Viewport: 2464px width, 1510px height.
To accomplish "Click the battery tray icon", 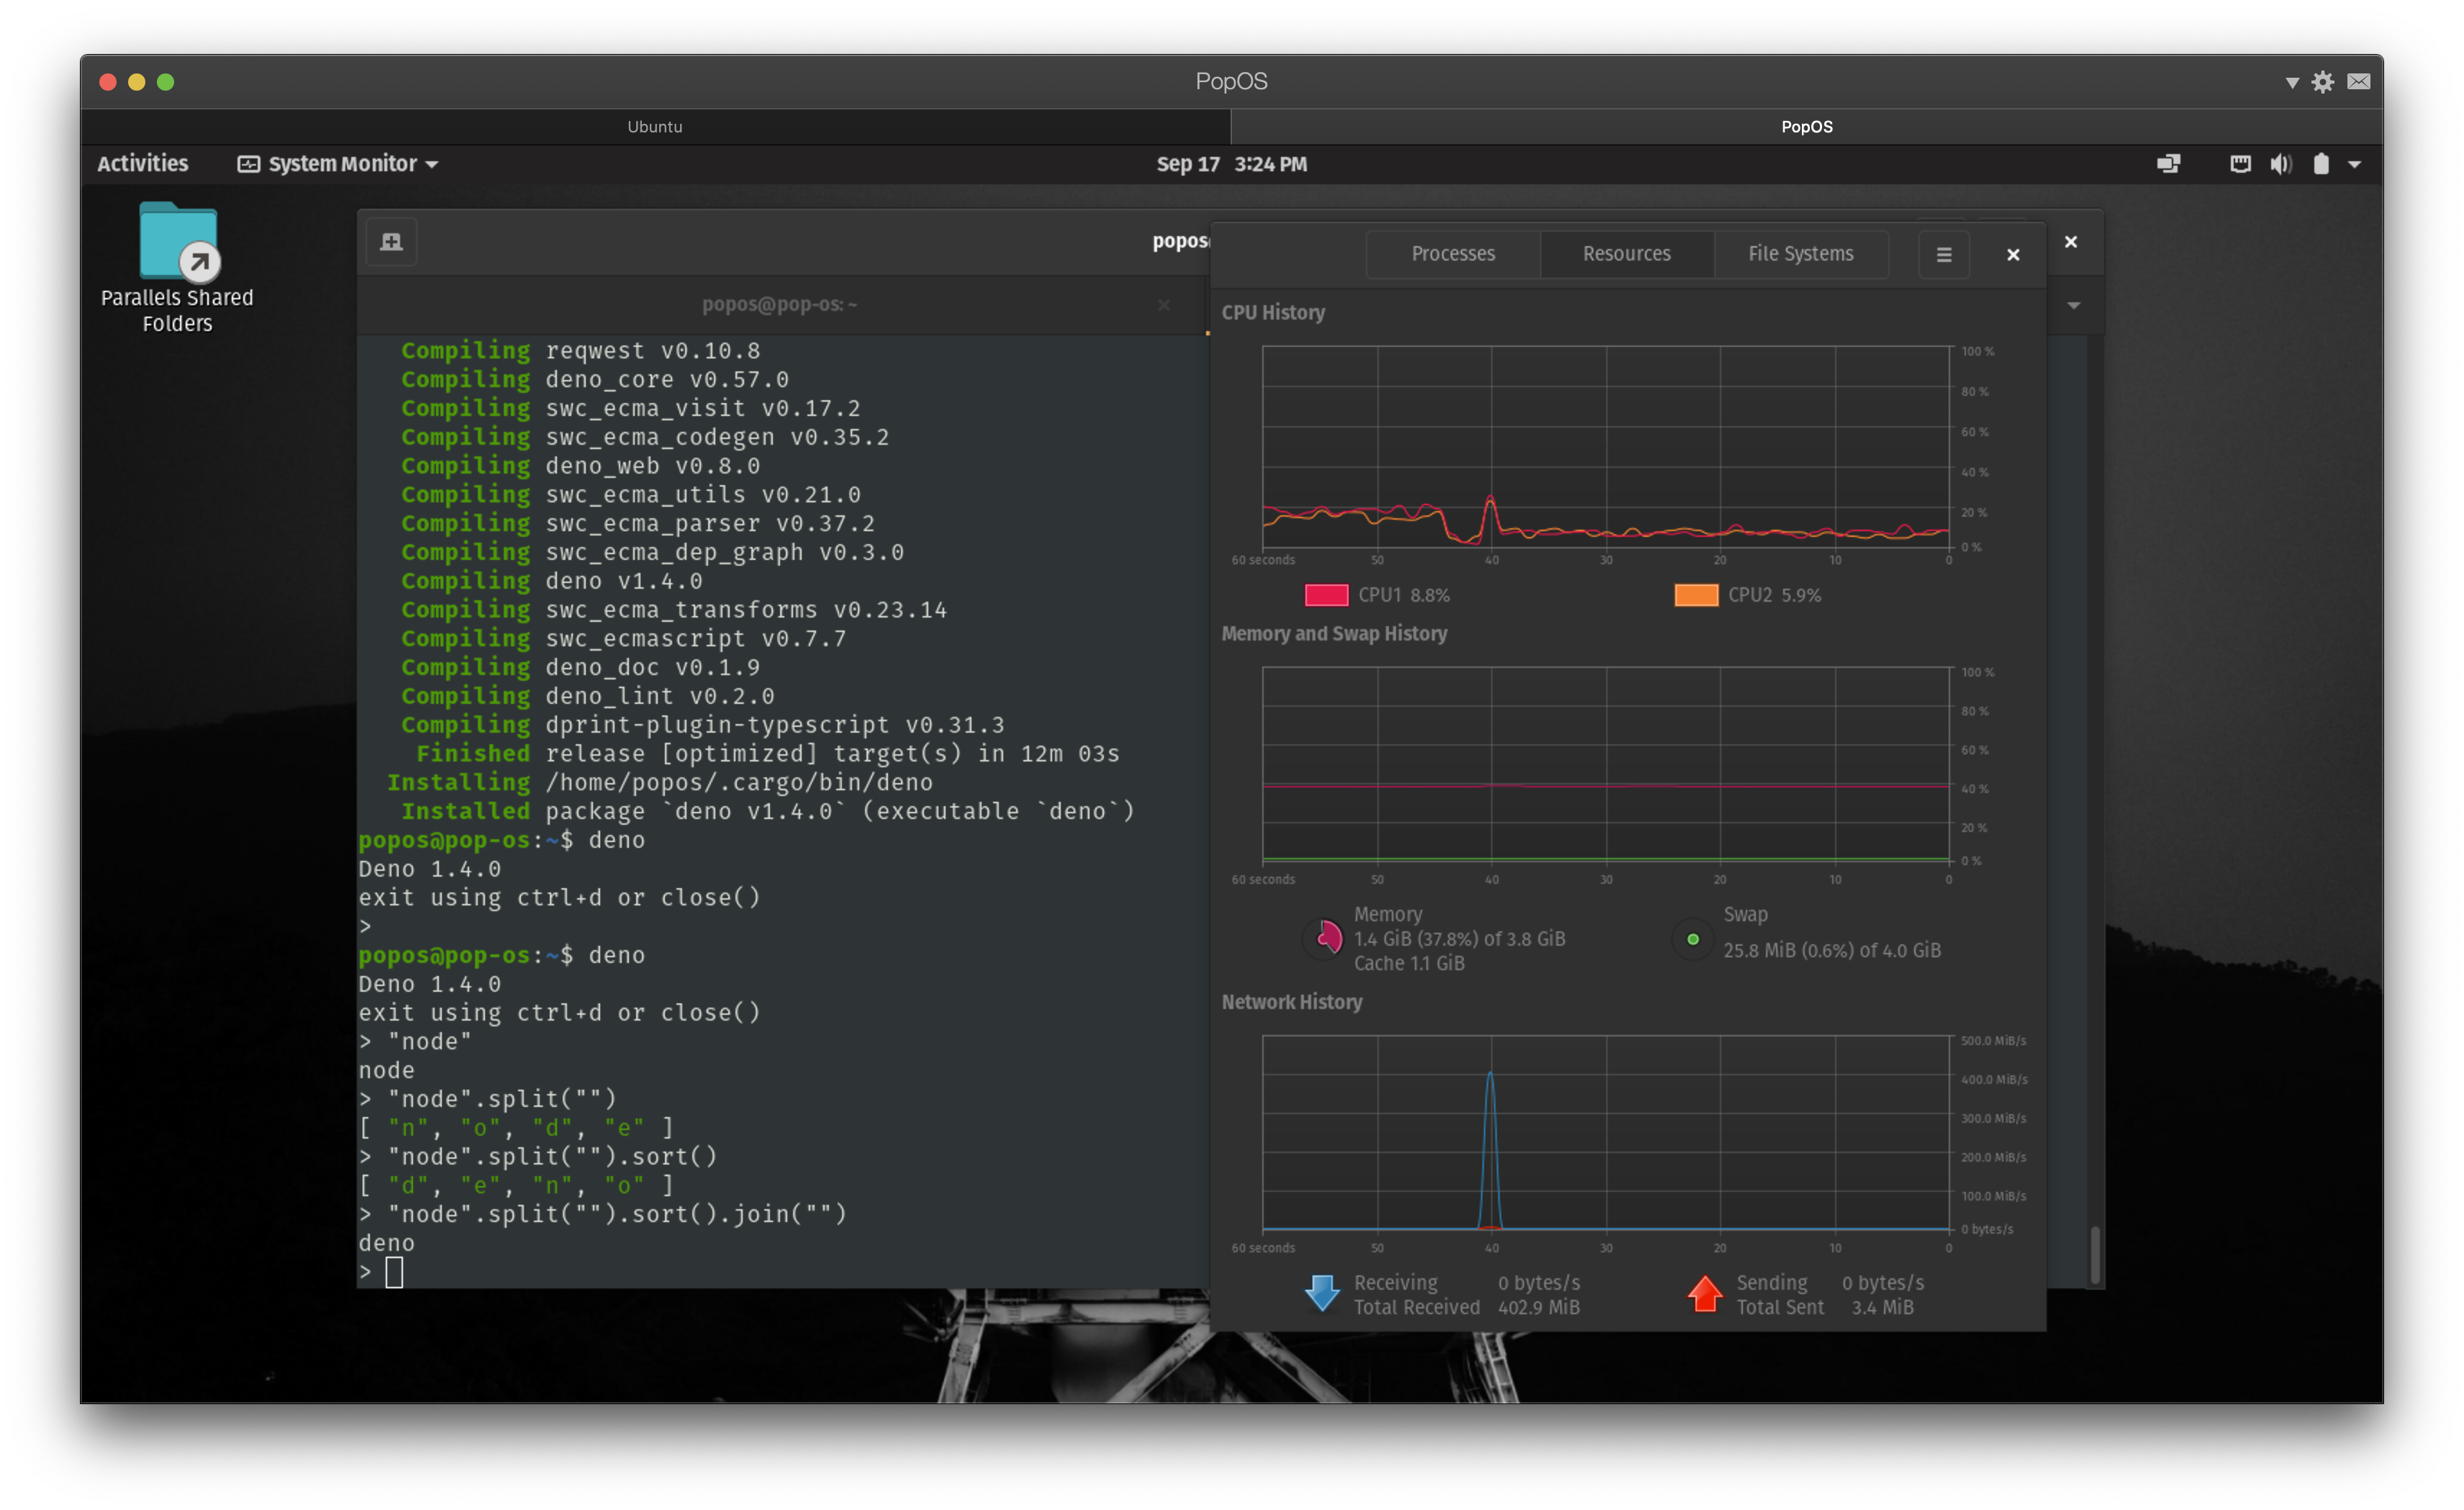I will 2321,164.
